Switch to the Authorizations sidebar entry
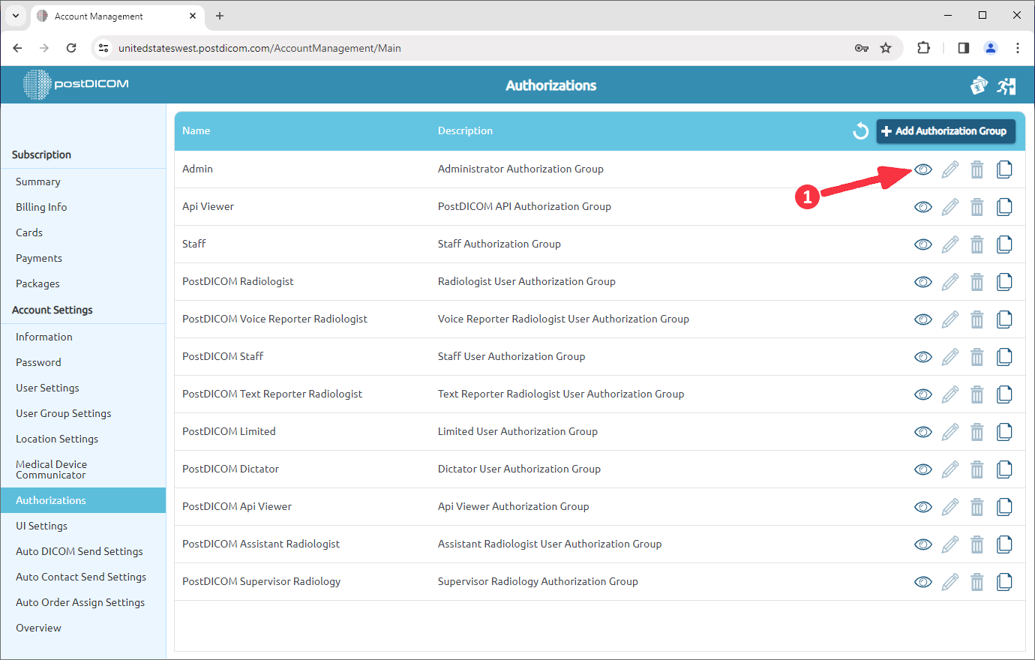Screen dimensions: 1035x660 [50, 499]
